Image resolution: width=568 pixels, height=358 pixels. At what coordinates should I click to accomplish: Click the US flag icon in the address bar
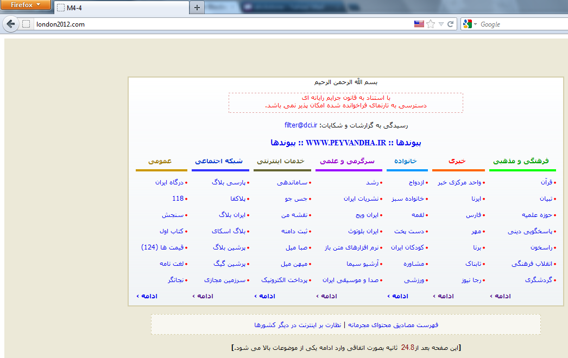419,24
